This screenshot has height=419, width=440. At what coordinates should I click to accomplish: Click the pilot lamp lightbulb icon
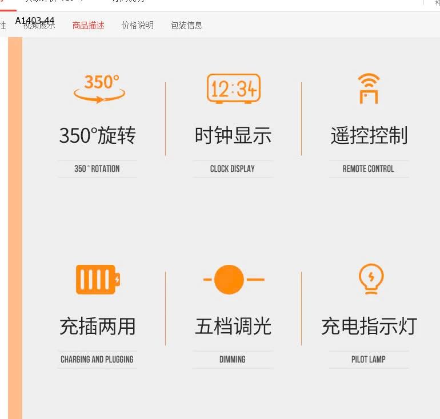coord(371,279)
